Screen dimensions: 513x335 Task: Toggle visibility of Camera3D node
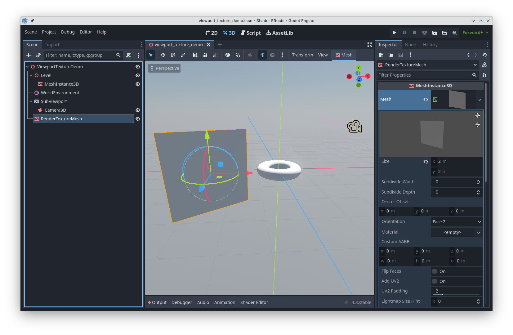pyautogui.click(x=138, y=110)
